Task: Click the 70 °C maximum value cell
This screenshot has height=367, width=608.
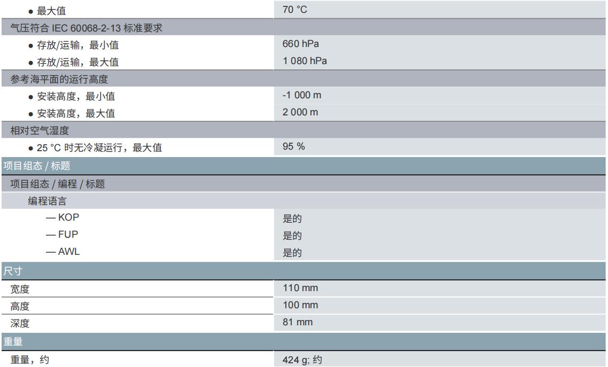Action: (295, 10)
